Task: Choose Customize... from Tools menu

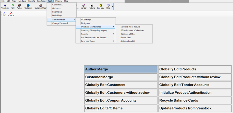Action: pos(62,5)
